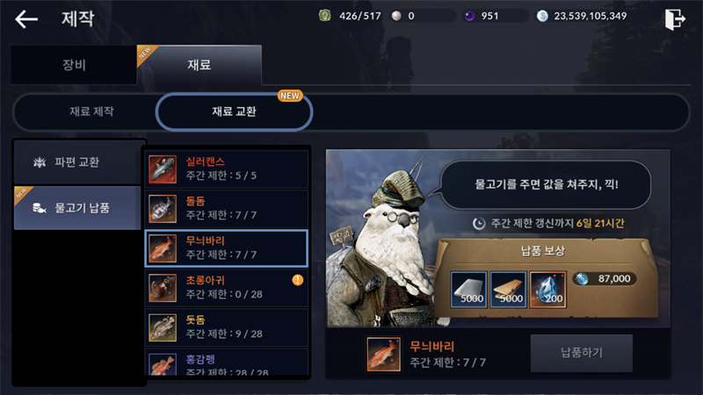Viewport: 703px width, 395px height.
Task: Select the 재료 교환 sub-tab
Action: tap(234, 111)
